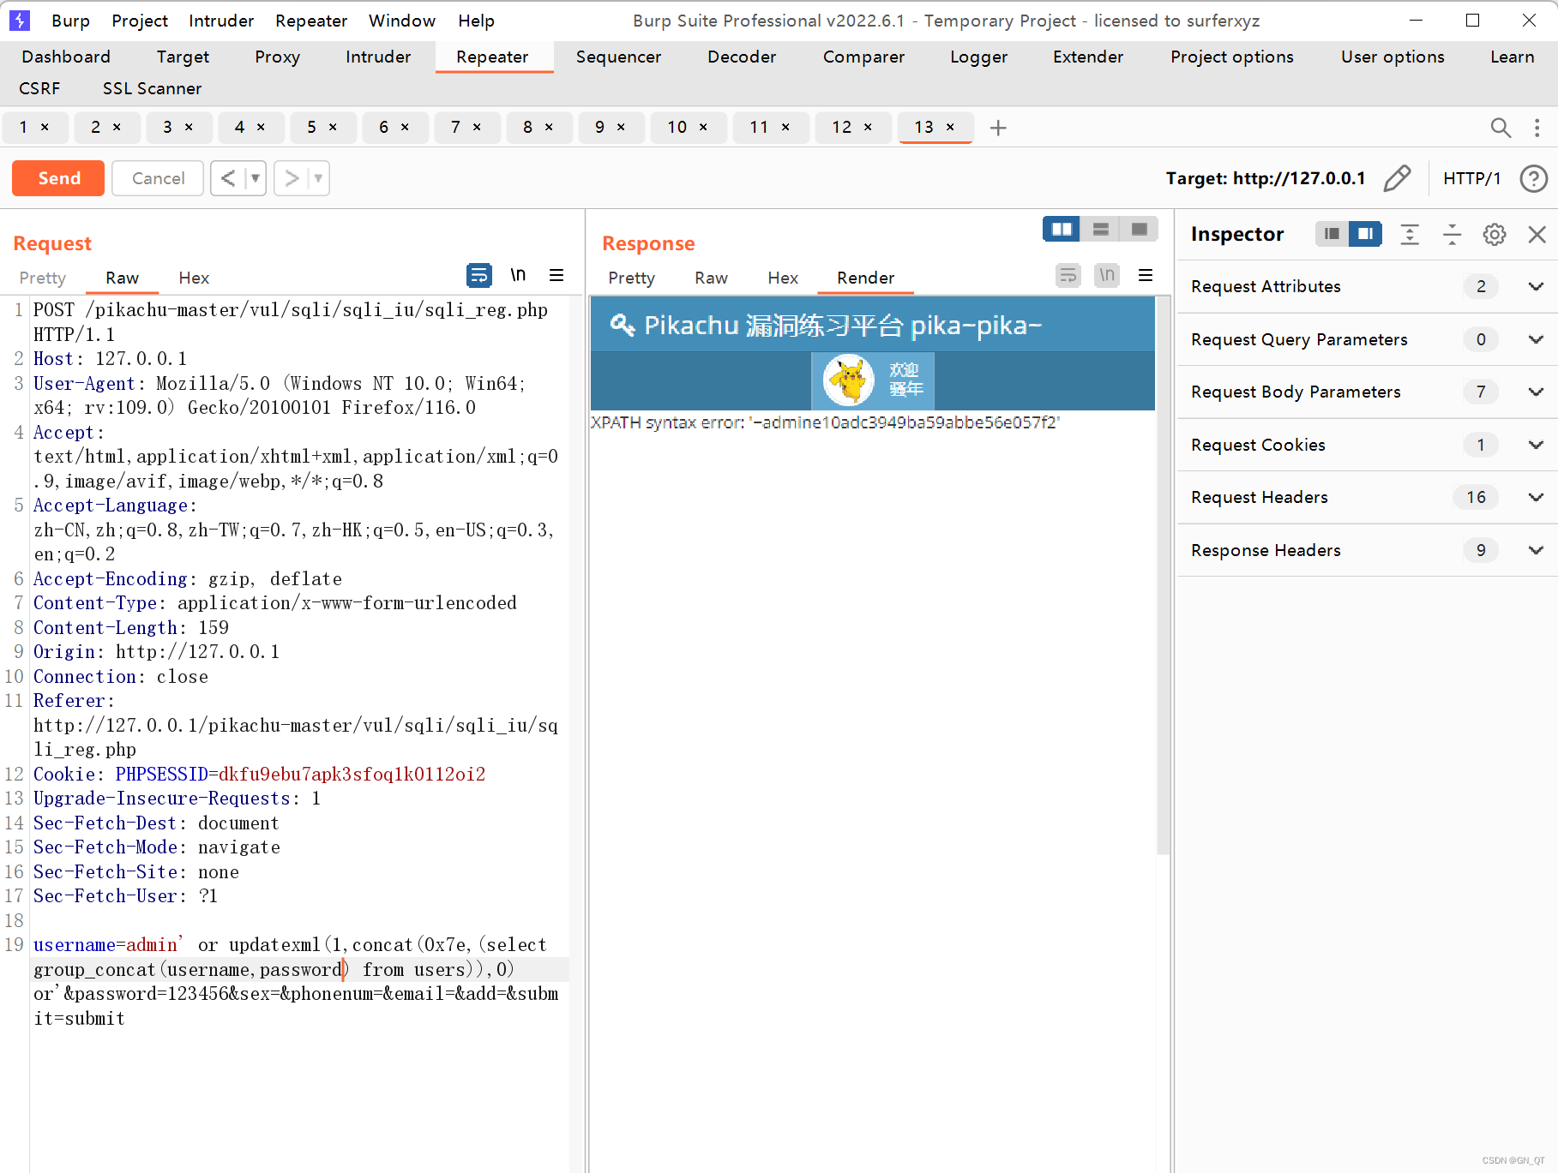Close Repeater sub-tab 3
1558x1173 pixels.
[x=189, y=127]
